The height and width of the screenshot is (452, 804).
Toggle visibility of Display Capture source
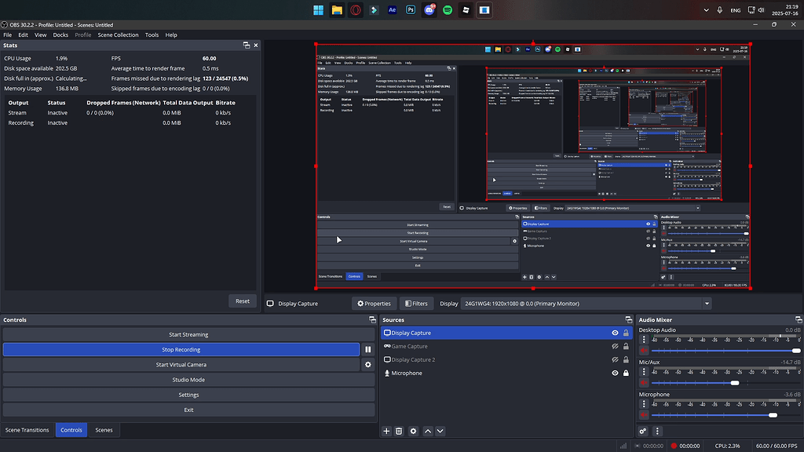click(x=615, y=333)
